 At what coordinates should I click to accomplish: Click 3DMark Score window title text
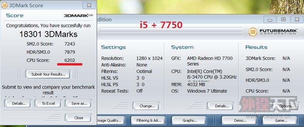point(26,6)
